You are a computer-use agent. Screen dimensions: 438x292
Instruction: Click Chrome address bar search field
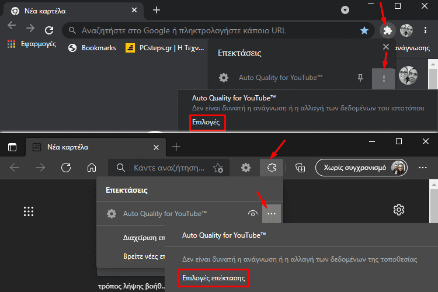click(218, 30)
